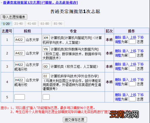Click 上移 for choice 3
The width and height of the screenshot is (150, 123).
tap(133, 64)
